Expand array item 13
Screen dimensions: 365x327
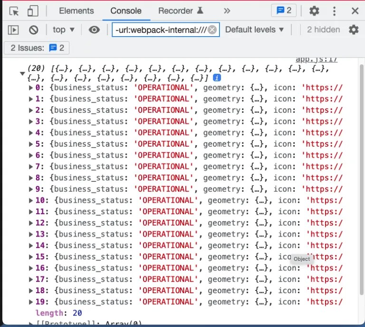[31, 234]
